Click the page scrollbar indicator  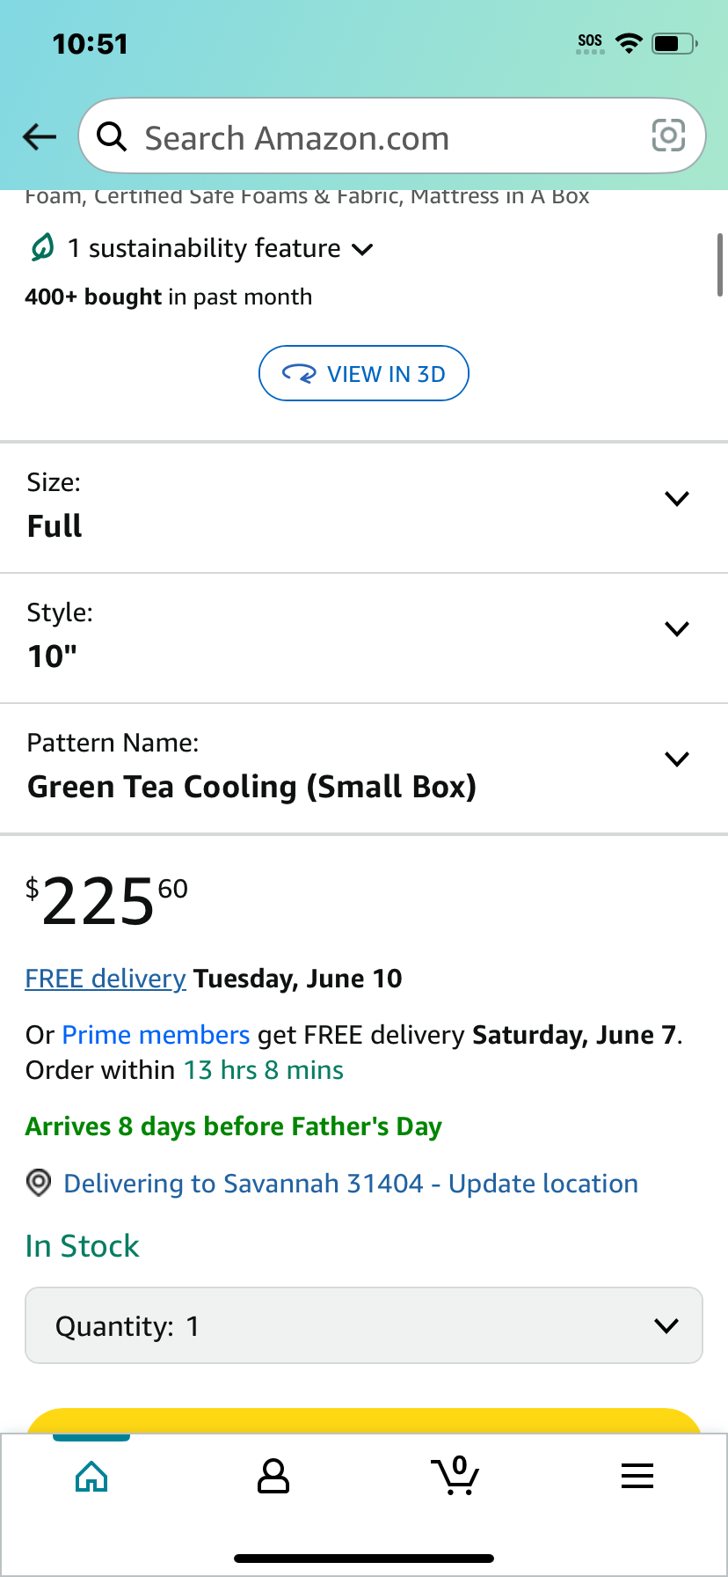720,264
